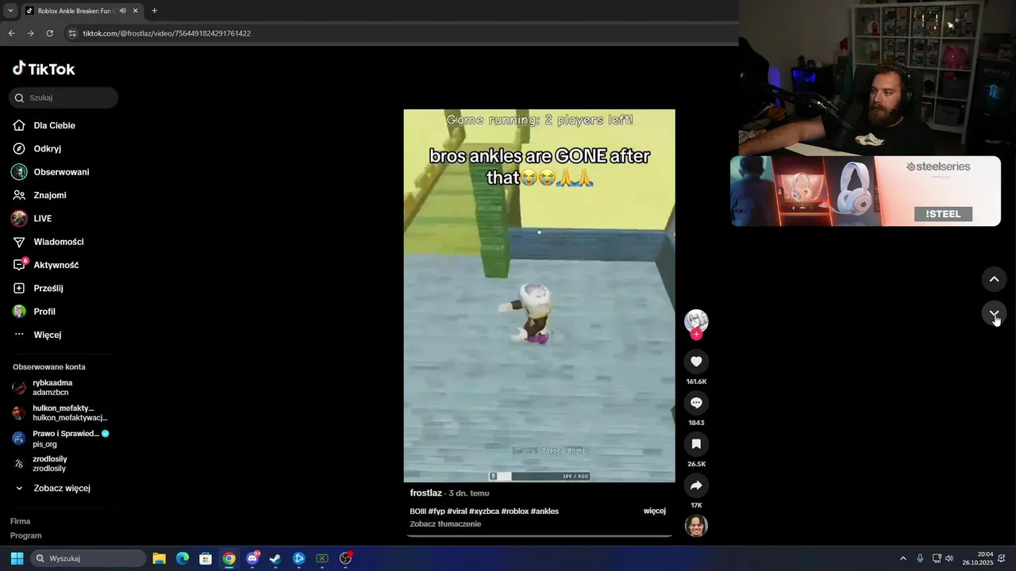
Task: Reload the page
Action: pos(49,33)
